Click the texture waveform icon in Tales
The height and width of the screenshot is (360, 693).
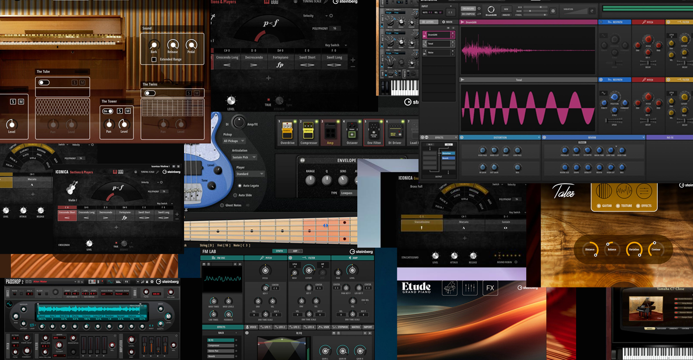coord(624,191)
